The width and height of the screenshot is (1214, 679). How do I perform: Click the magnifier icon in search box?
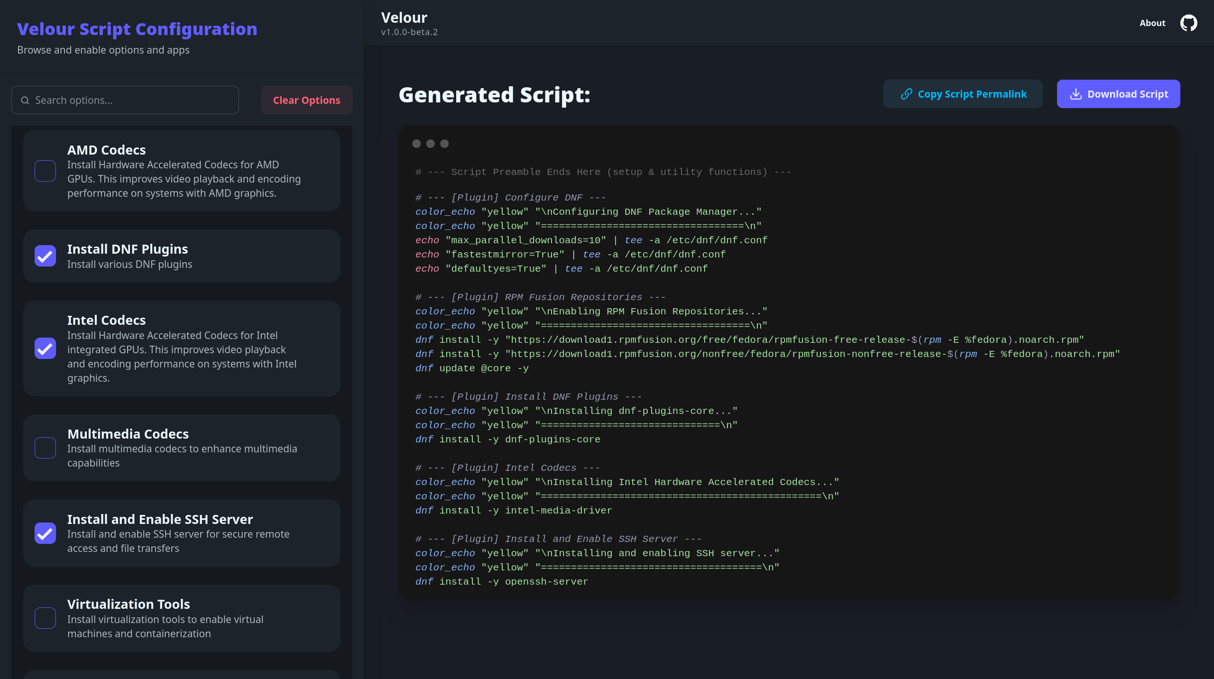[25, 100]
